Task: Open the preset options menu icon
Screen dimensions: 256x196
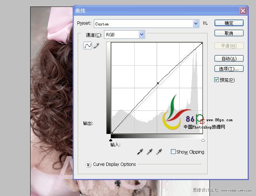Action: [x=205, y=23]
